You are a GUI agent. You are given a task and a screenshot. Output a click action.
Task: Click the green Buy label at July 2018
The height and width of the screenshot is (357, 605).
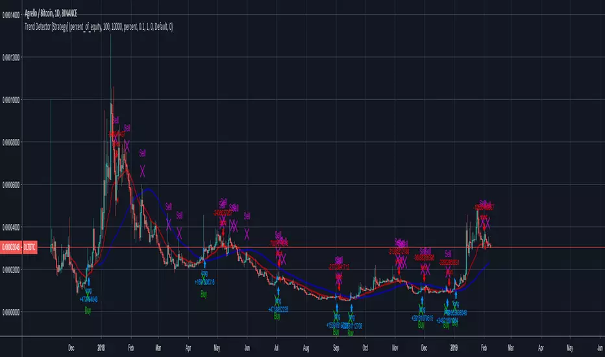tap(277, 316)
